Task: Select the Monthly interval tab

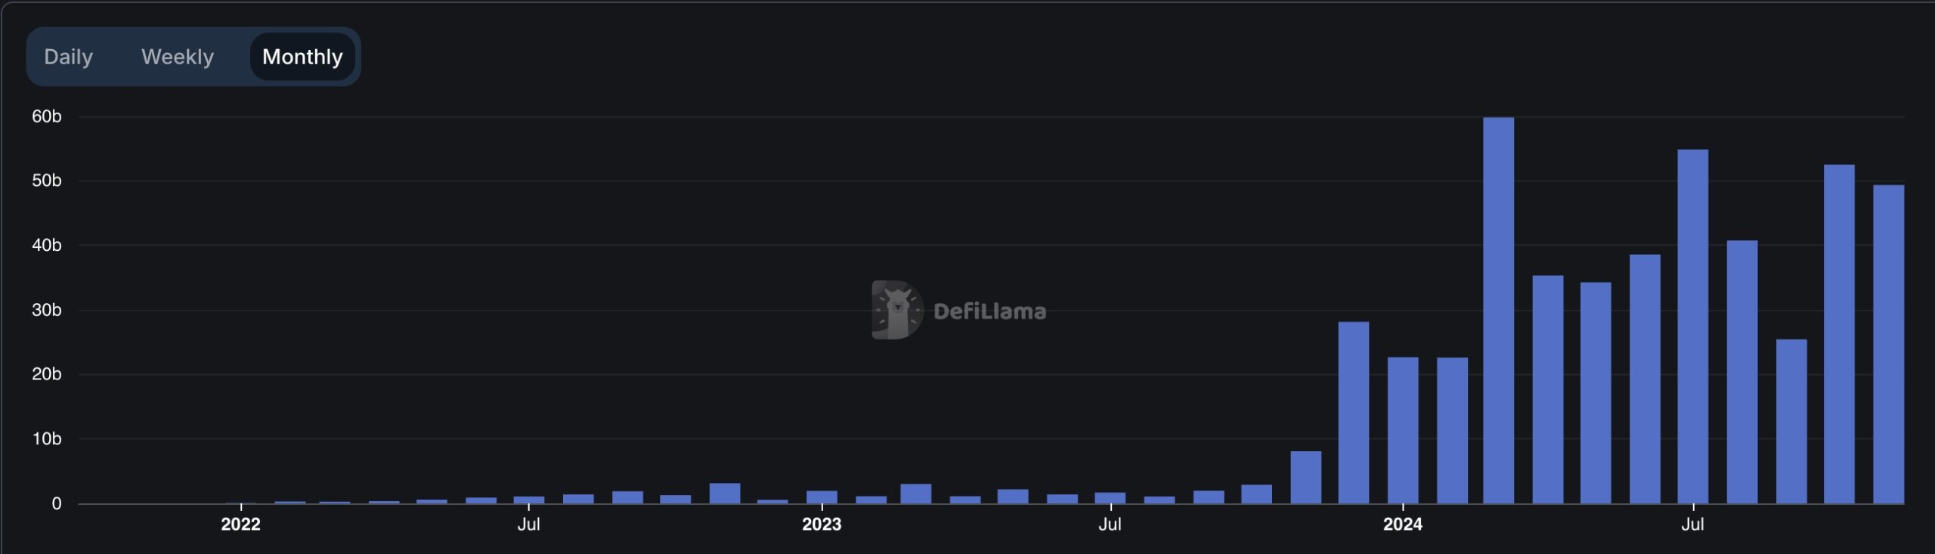Action: pyautogui.click(x=302, y=57)
